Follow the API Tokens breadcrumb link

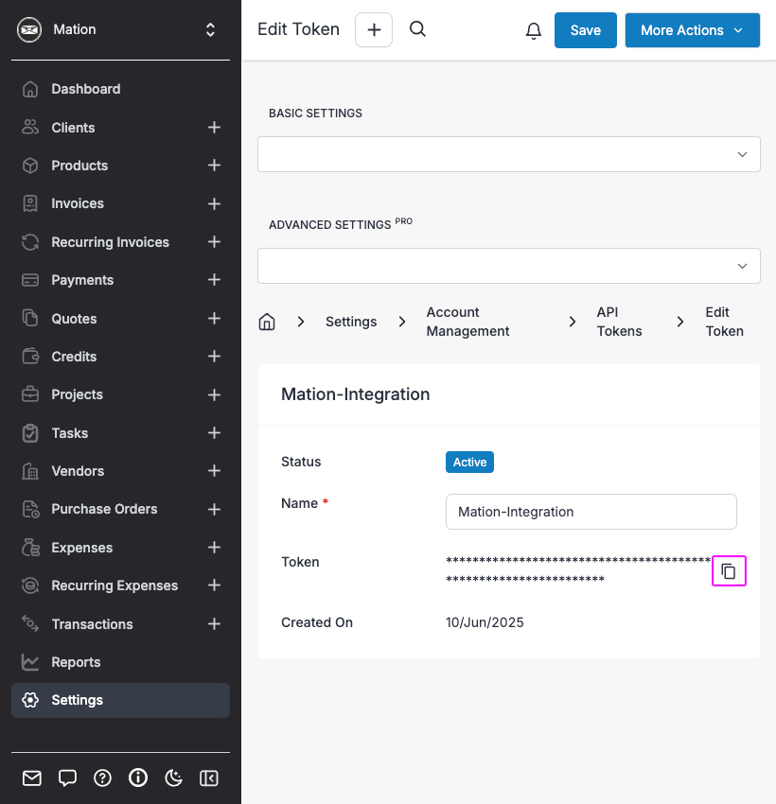click(x=619, y=322)
